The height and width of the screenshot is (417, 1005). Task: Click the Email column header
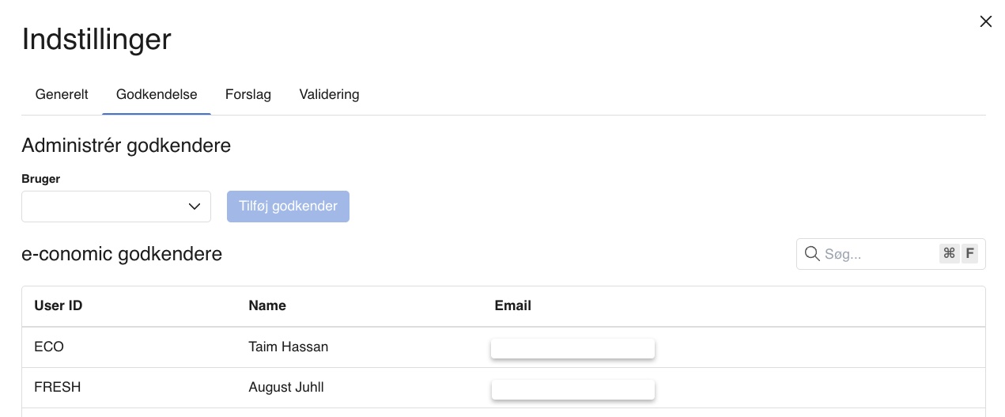512,305
